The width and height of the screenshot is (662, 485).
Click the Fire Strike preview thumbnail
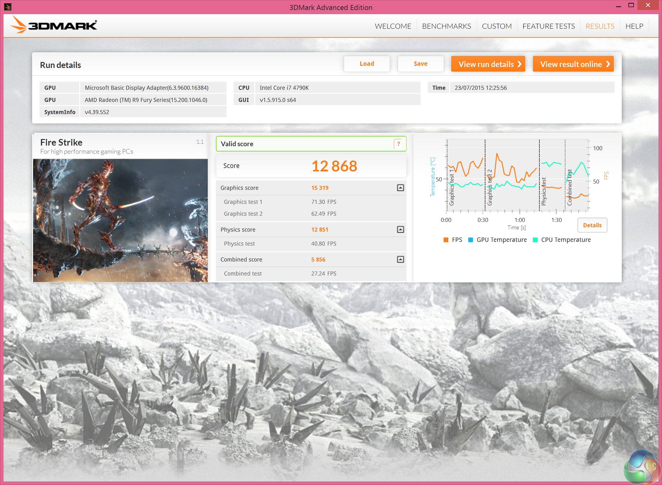point(120,220)
